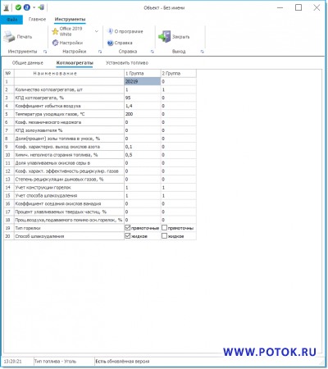
Task: Click Температура уходящих газов value 200
Action: pos(143,114)
